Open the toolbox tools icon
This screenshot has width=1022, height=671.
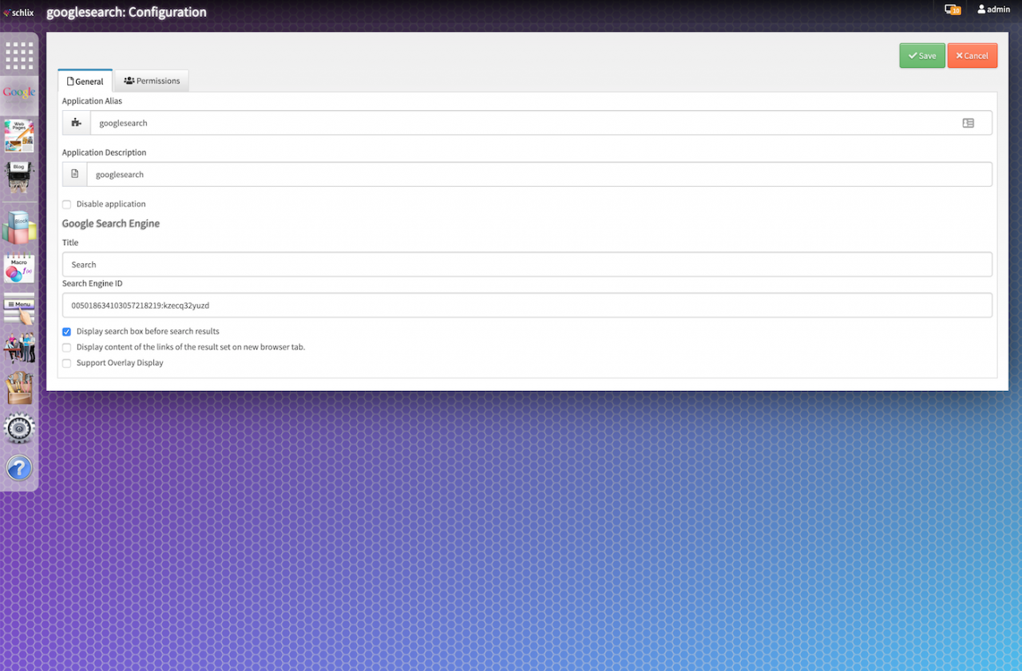[19, 388]
